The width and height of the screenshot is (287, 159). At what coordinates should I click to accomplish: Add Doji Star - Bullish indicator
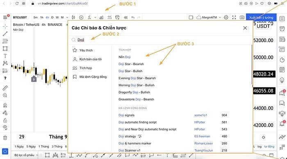130,71
